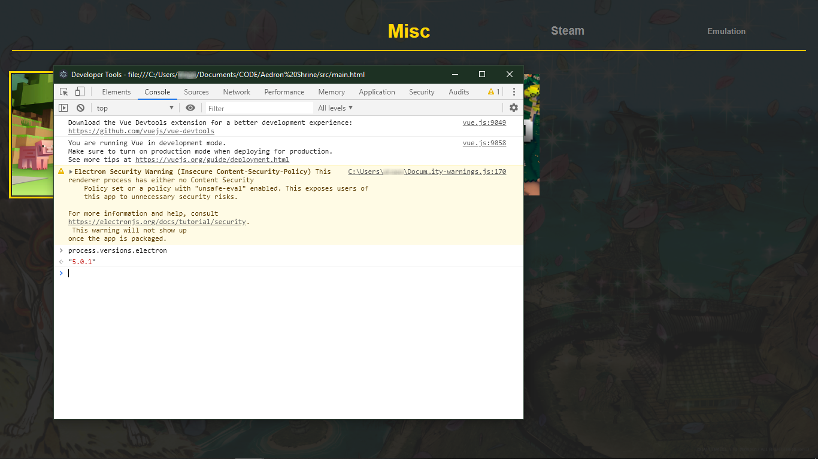Show the console sidebar icon
Screen dimensions: 818x459
point(63,108)
